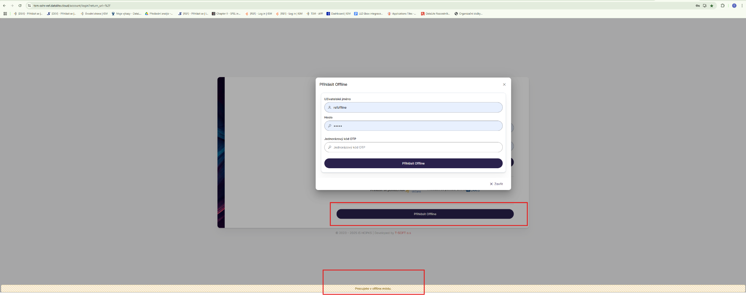Open the site information icon in address bar
This screenshot has height=295, width=746.
tap(30, 6)
